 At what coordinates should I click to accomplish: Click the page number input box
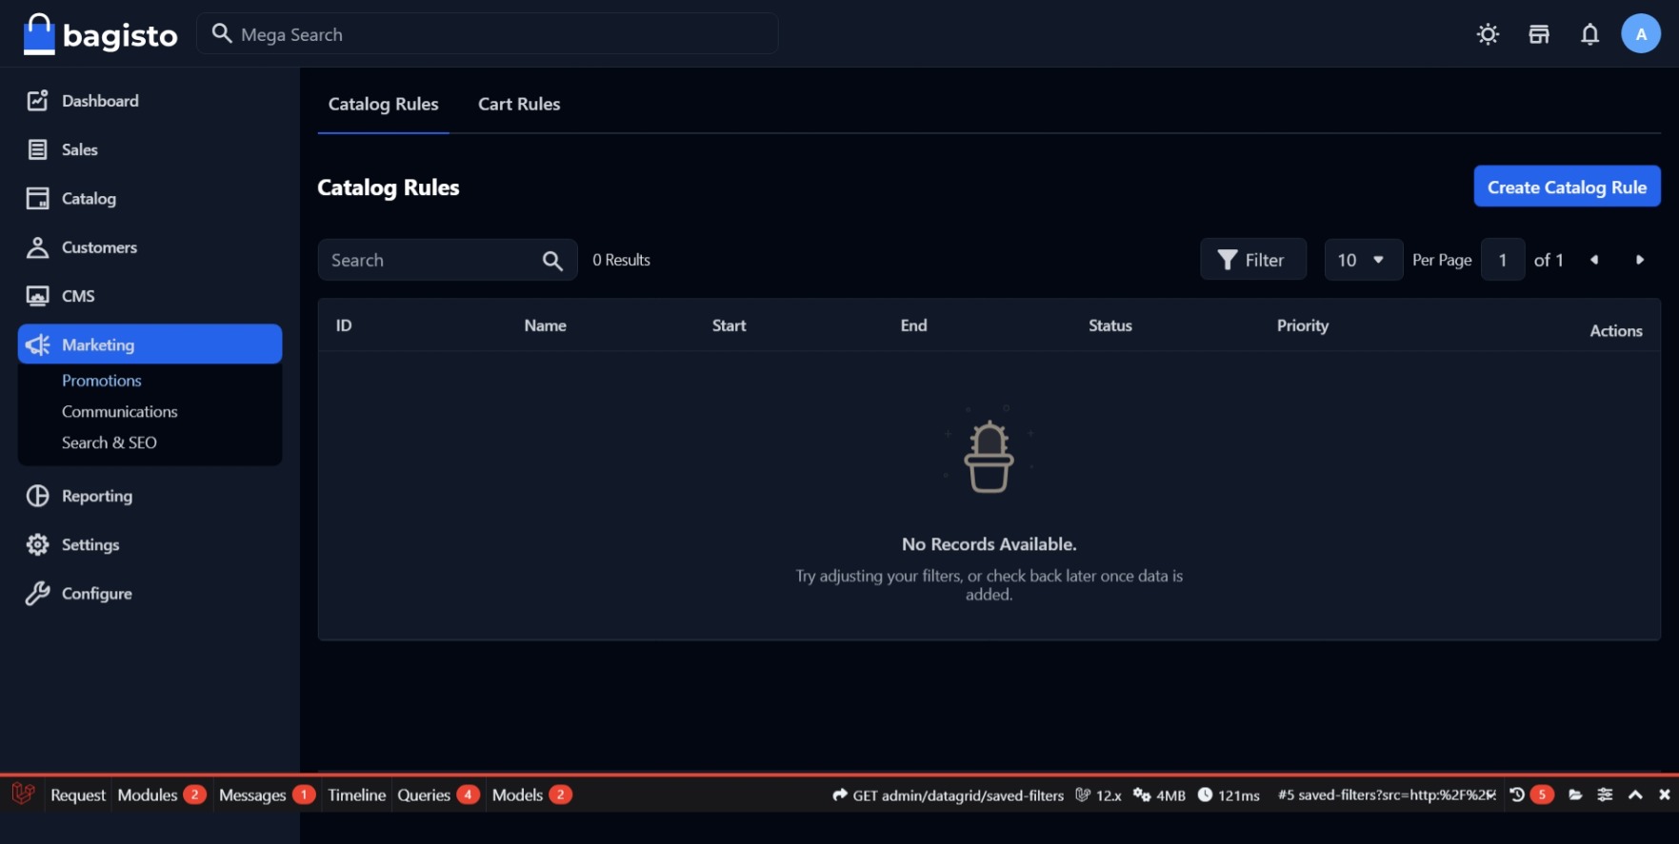(x=1503, y=260)
